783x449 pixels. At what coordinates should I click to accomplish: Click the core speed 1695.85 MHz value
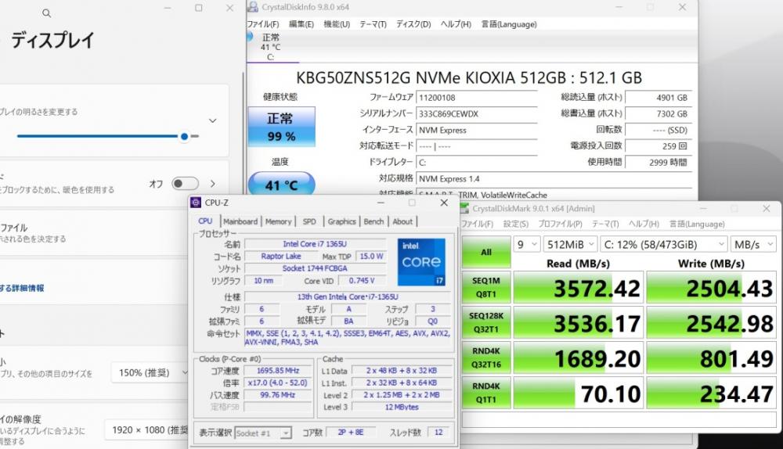[x=278, y=371]
